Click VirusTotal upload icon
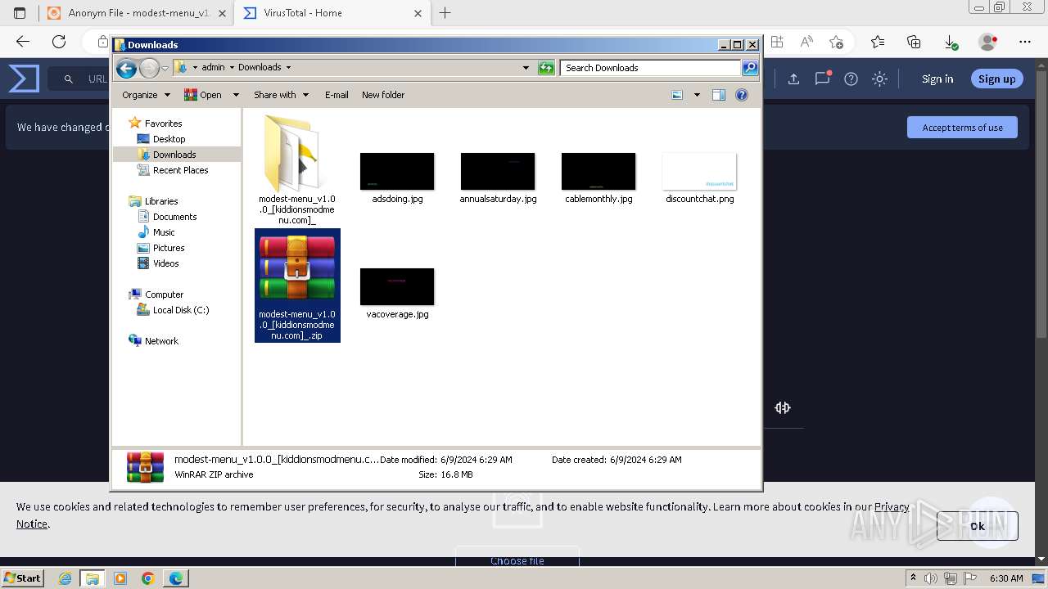This screenshot has width=1048, height=589. coord(793,79)
